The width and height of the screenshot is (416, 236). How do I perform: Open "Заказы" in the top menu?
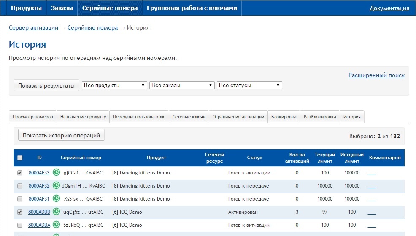(x=62, y=8)
